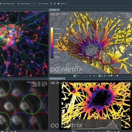Click the Find Cameras button

pyautogui.click(x=43, y=4)
